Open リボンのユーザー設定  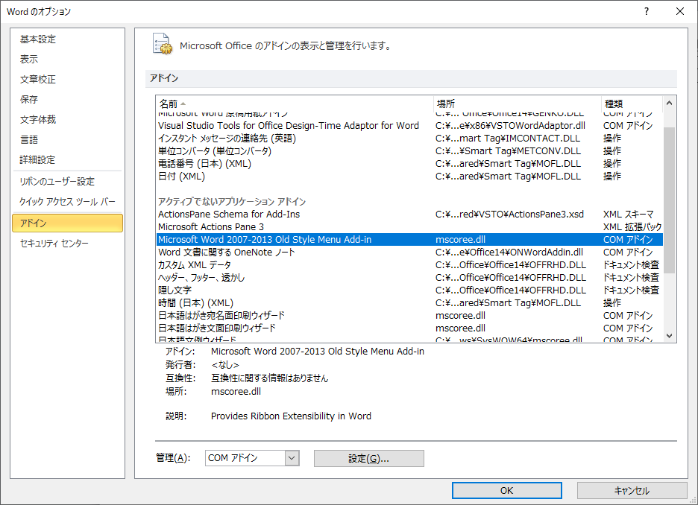(x=67, y=182)
